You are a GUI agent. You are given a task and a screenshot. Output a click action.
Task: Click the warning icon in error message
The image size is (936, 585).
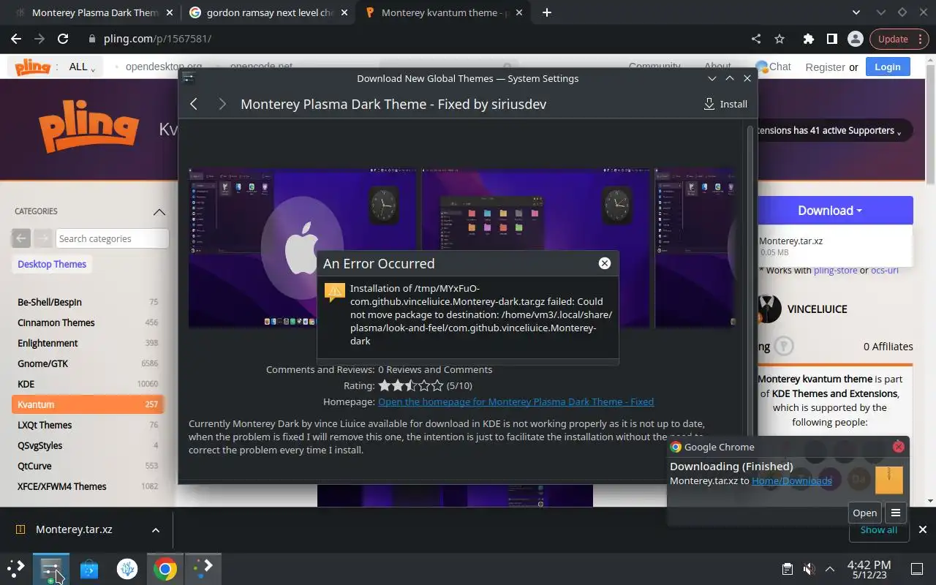pyautogui.click(x=334, y=292)
